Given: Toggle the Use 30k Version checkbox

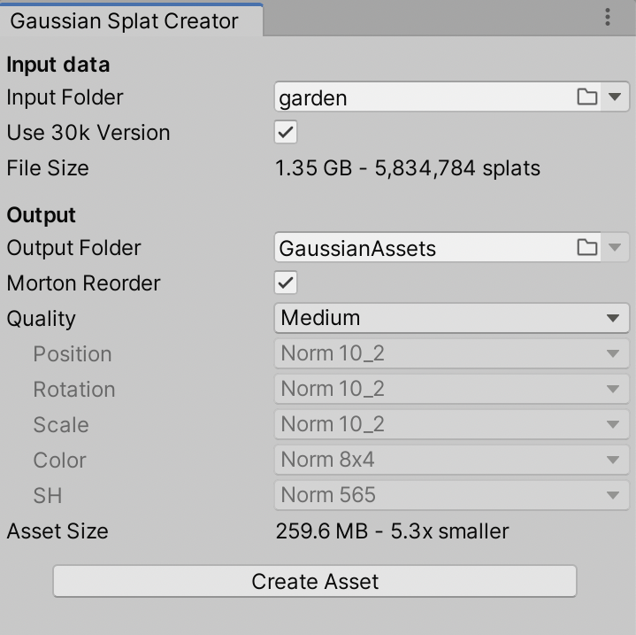Looking at the screenshot, I should (x=286, y=132).
